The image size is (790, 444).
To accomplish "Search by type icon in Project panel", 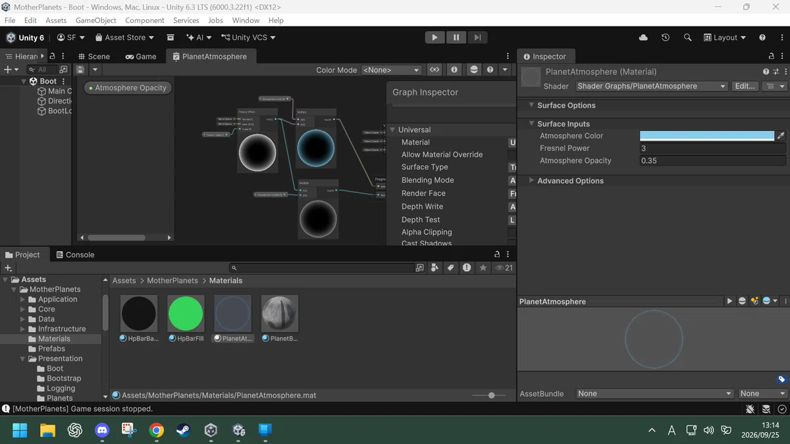I will coord(435,267).
